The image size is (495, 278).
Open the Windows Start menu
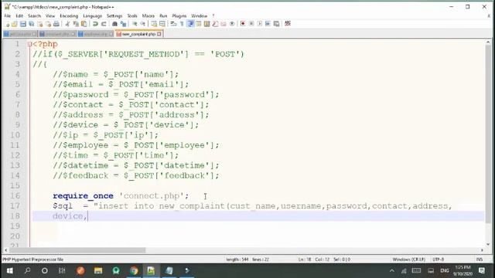pyautogui.click(x=9, y=271)
